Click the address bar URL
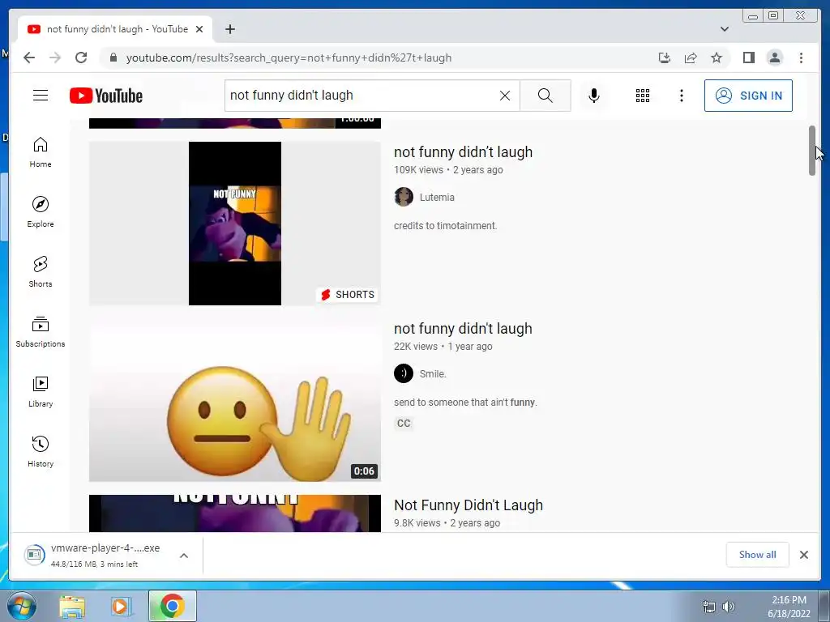The width and height of the screenshot is (830, 622). [x=289, y=58]
